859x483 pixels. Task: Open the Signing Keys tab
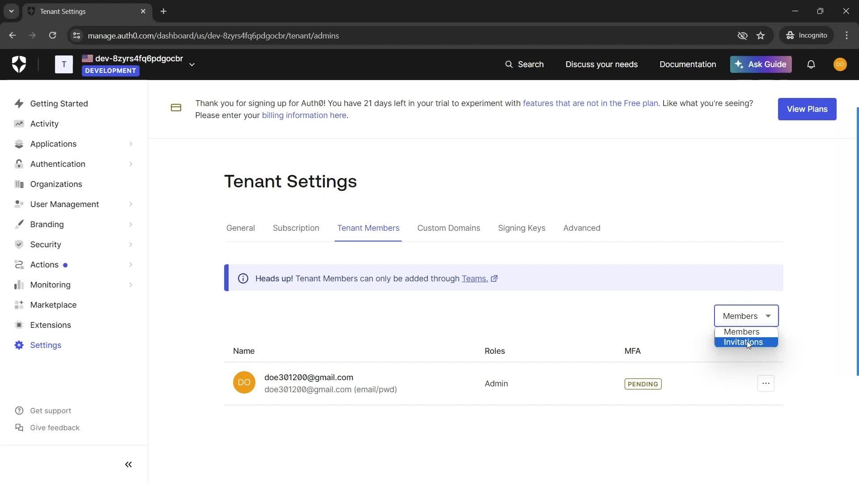click(x=521, y=228)
